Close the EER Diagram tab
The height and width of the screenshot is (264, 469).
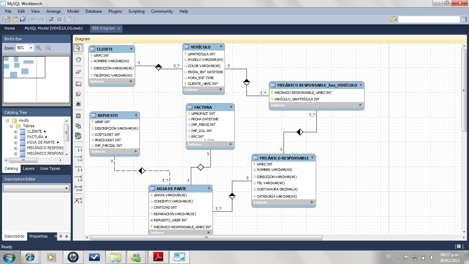pos(119,28)
